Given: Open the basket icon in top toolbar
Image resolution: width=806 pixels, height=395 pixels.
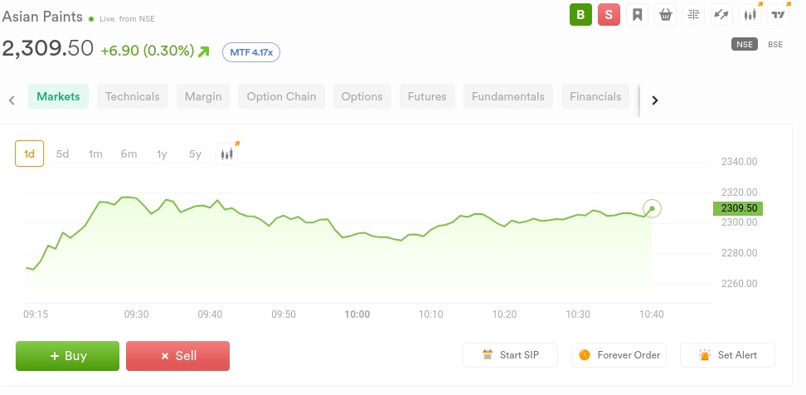Looking at the screenshot, I should pyautogui.click(x=665, y=14).
